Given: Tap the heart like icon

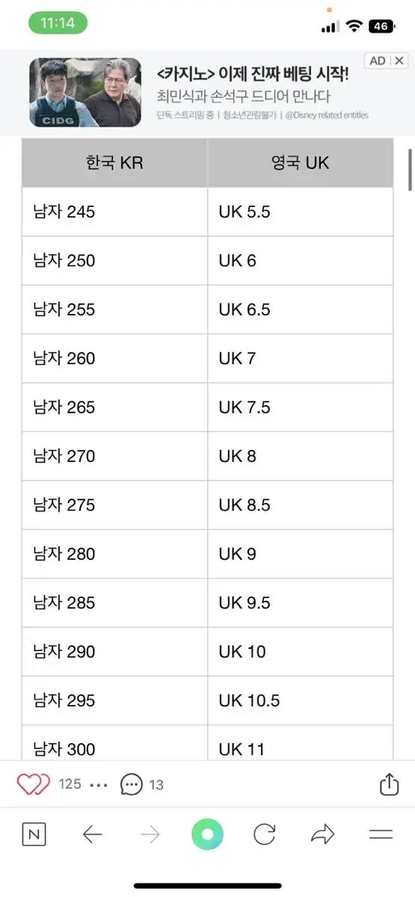Looking at the screenshot, I should pos(33,784).
